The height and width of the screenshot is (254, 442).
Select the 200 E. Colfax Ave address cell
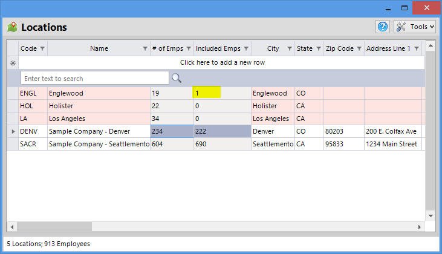pos(393,131)
